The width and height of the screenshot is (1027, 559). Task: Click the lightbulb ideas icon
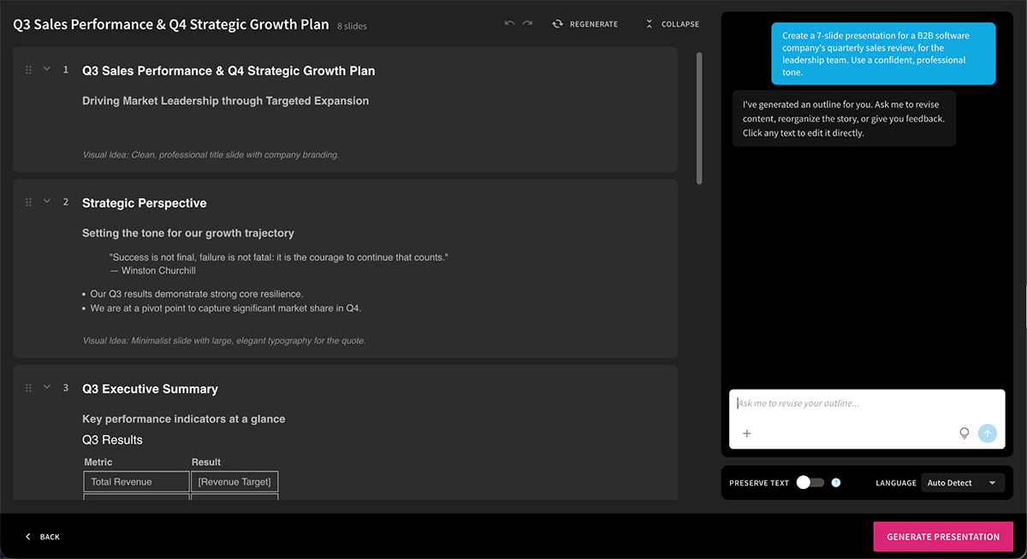tap(965, 433)
